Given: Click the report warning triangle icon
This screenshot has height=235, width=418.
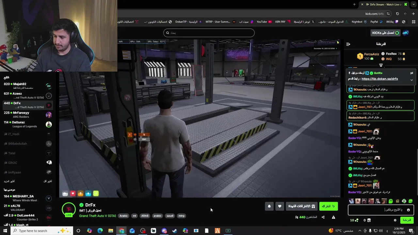Looking at the screenshot, I should point(333,217).
